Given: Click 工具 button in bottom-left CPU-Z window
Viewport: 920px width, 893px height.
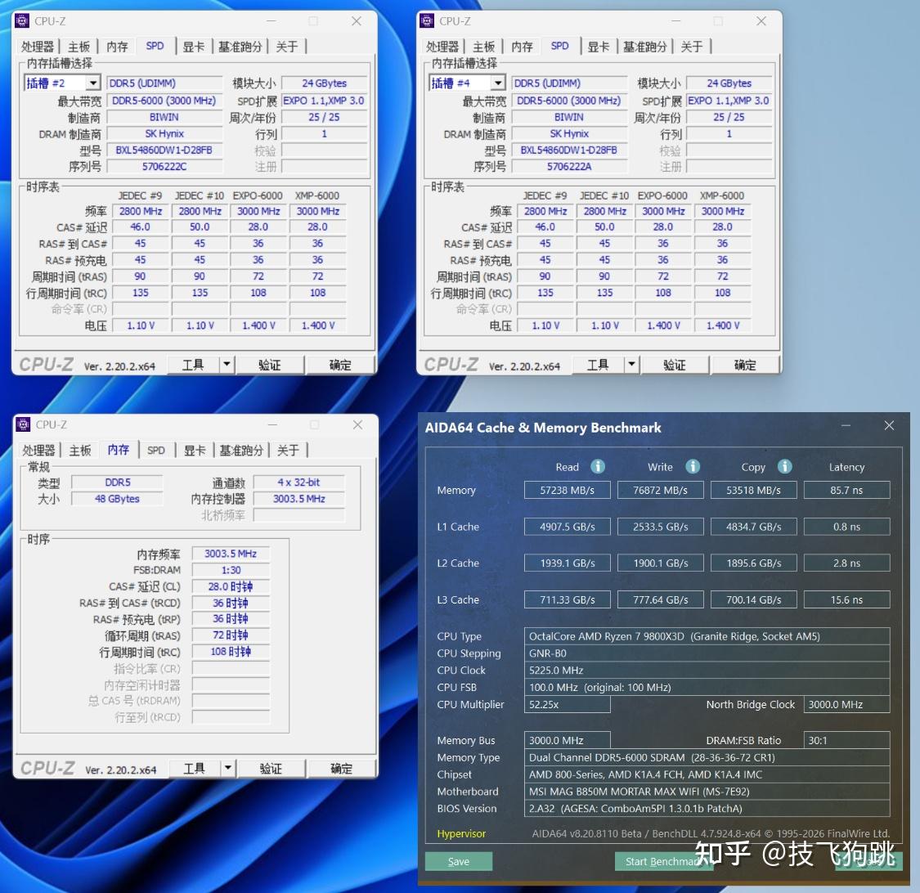Looking at the screenshot, I should click(x=194, y=768).
